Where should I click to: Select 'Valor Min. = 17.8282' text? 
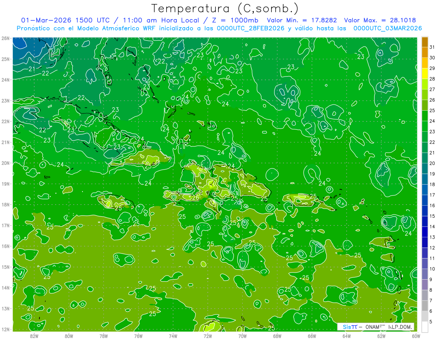(302, 20)
